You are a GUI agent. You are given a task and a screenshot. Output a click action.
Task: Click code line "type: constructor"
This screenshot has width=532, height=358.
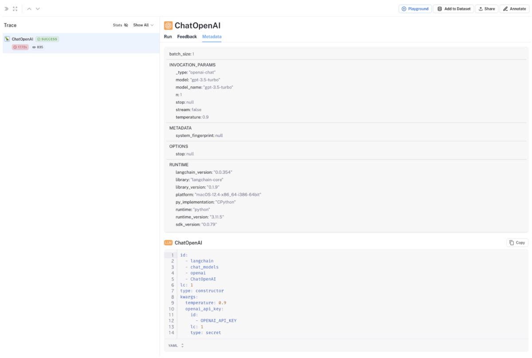[202, 291]
